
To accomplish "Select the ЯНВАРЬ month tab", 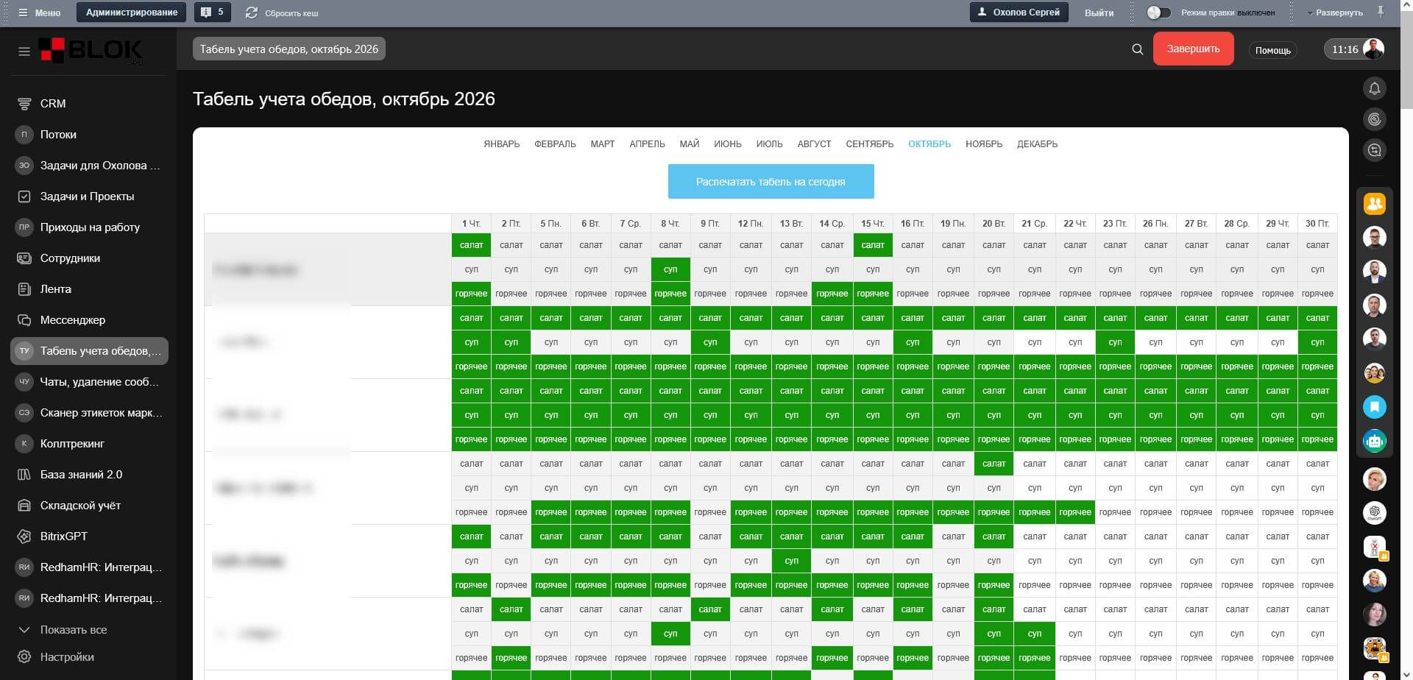I will point(501,144).
